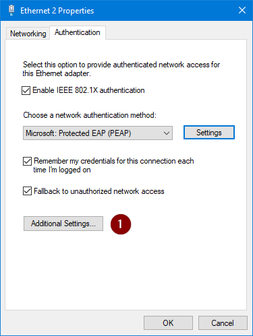Click the 'Enable IEEE 802.1X authentication' label text

coord(88,90)
